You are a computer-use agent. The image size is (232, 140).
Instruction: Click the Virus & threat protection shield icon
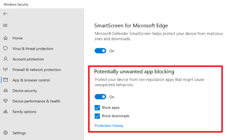tap(5, 49)
